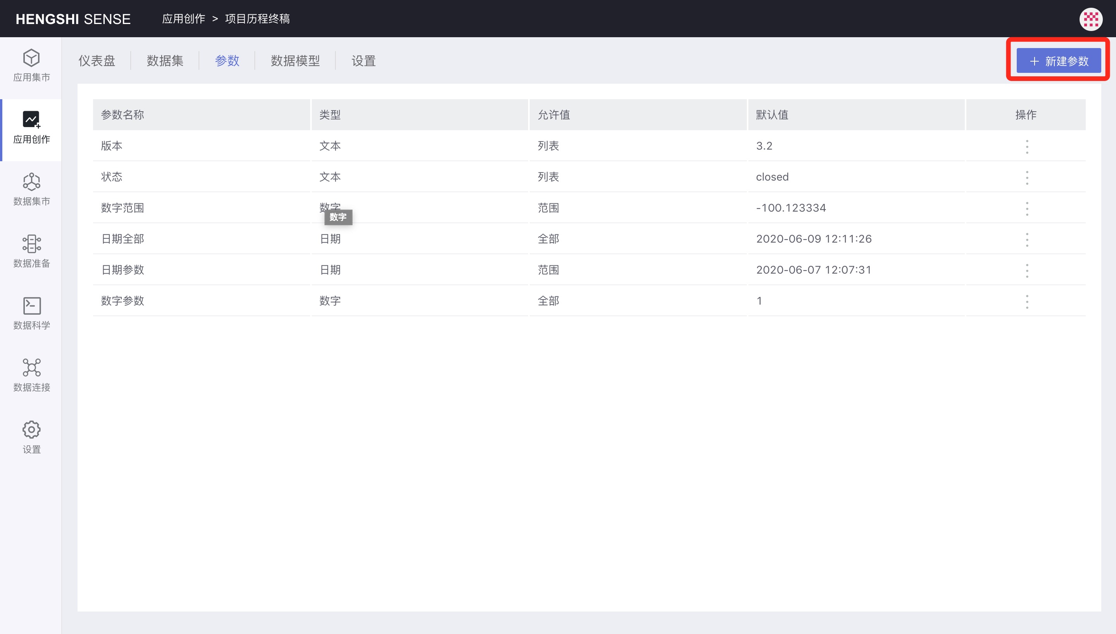Click default value 2020-06-07 12:07:31
Viewport: 1116px width, 634px height.
pyautogui.click(x=814, y=270)
